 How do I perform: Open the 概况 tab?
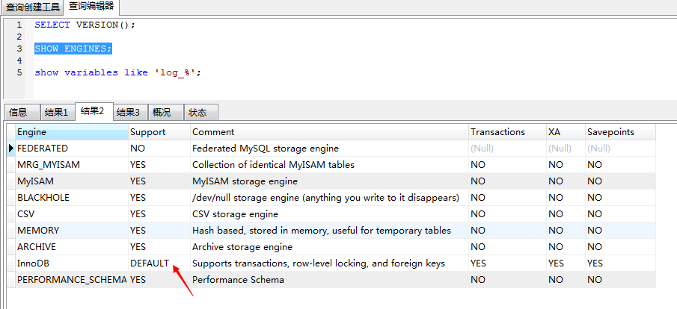click(x=165, y=113)
